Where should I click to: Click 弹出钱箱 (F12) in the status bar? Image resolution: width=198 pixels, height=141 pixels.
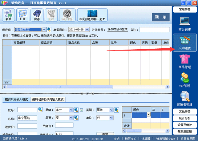point(165,139)
